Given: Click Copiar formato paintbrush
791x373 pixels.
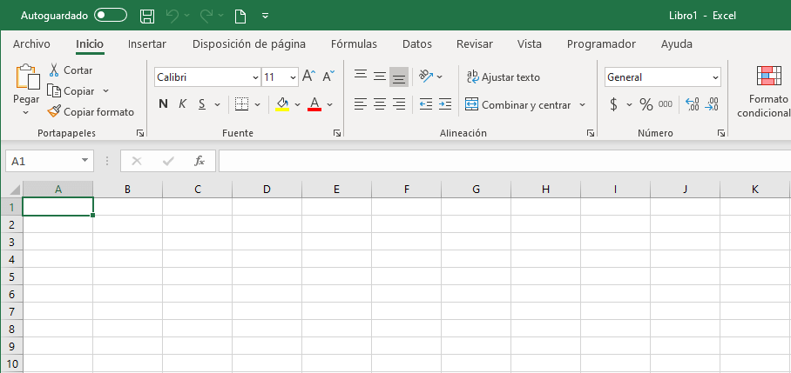Looking at the screenshot, I should pyautogui.click(x=91, y=112).
